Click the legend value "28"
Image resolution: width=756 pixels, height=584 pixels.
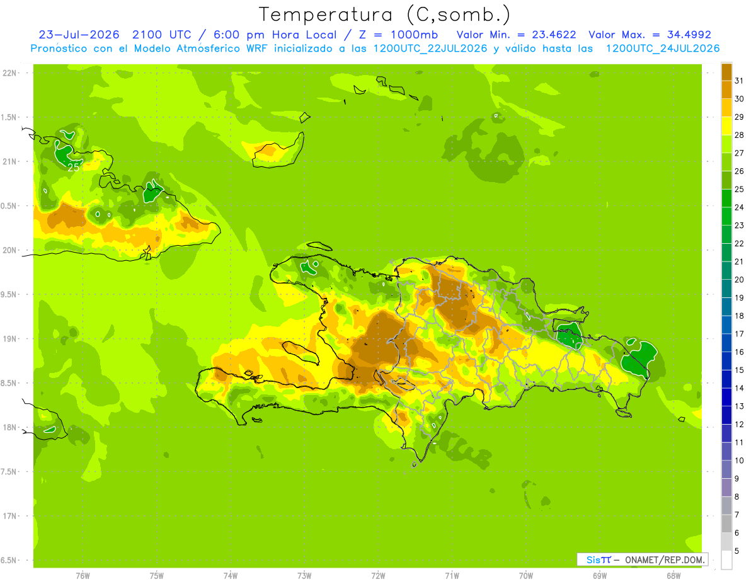coord(740,135)
